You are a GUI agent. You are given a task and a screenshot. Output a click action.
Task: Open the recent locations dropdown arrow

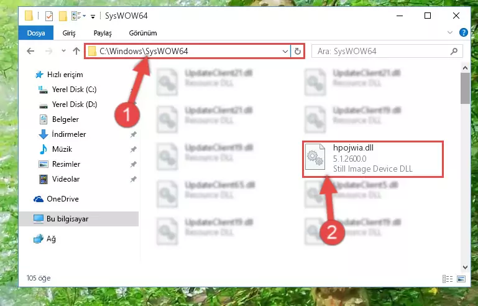click(x=63, y=51)
